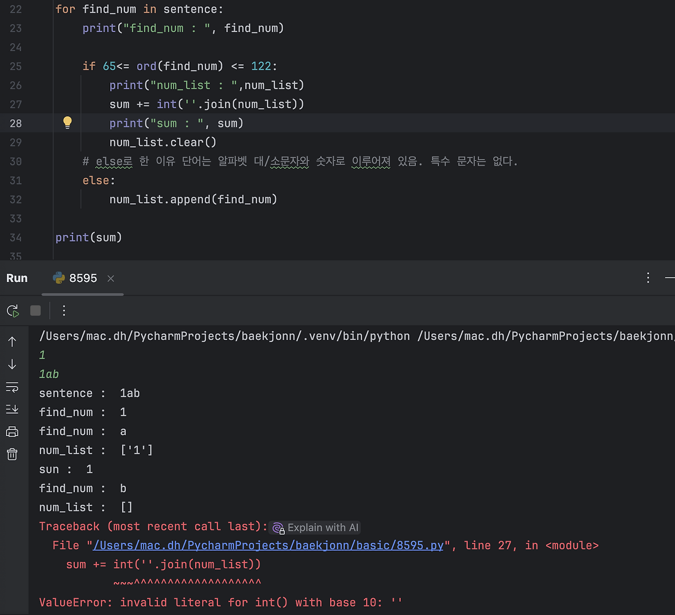
Task: Switch to the 8595 run tab
Action: click(83, 278)
